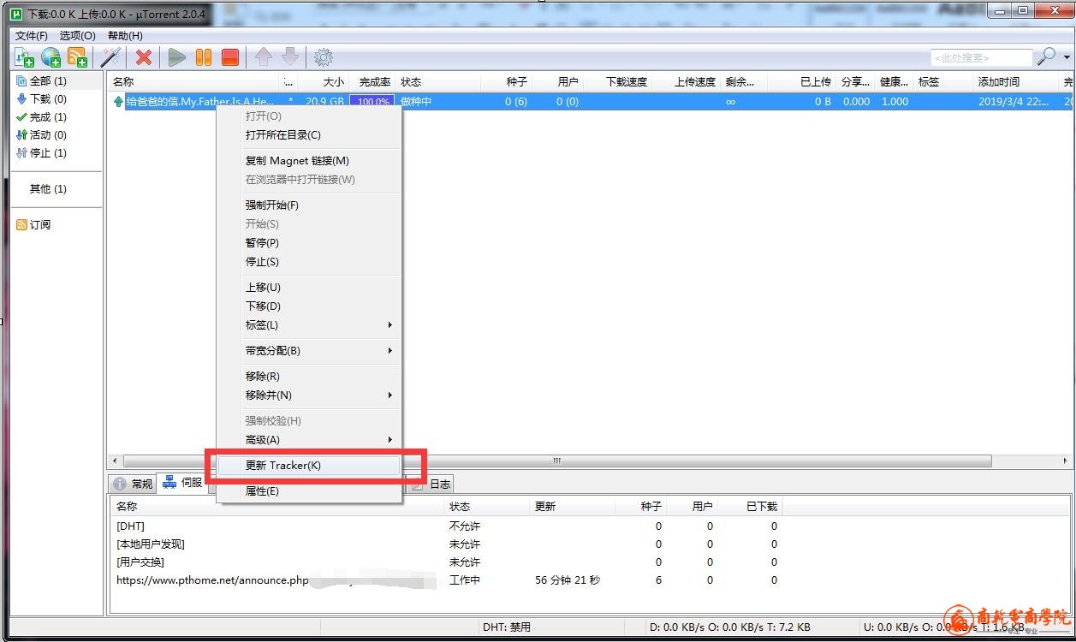
Task: Click the search magnifier icon
Action: point(1045,57)
